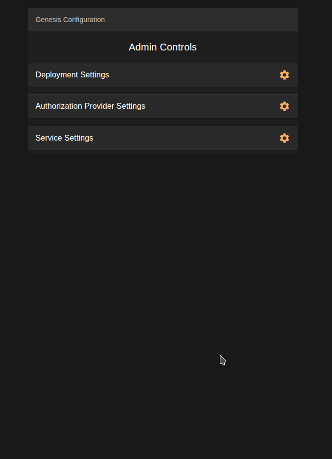Click the Admin Controls heading
332x459 pixels.
pos(163,47)
